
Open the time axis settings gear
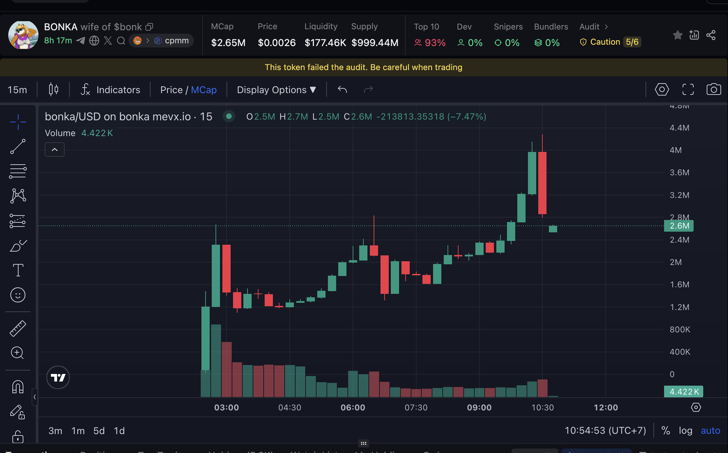pyautogui.click(x=696, y=407)
